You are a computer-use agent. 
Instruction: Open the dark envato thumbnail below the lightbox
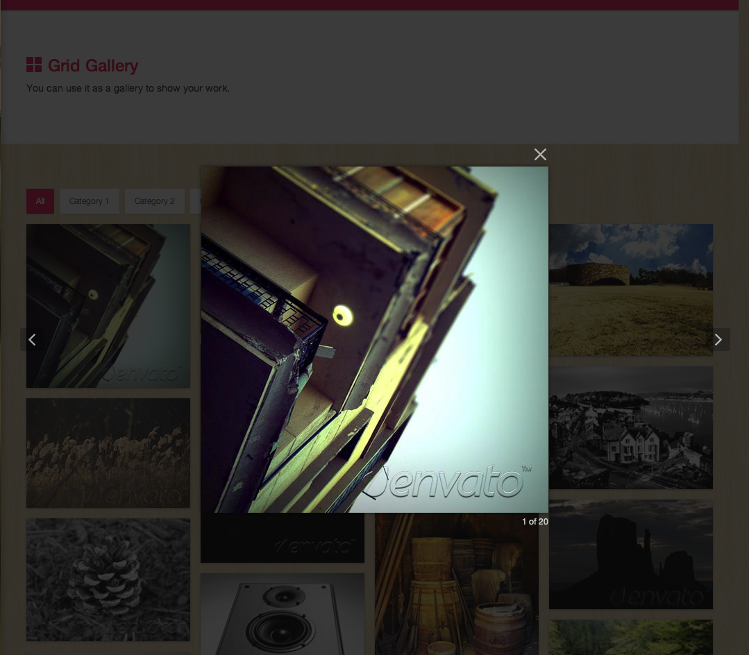pyautogui.click(x=283, y=538)
